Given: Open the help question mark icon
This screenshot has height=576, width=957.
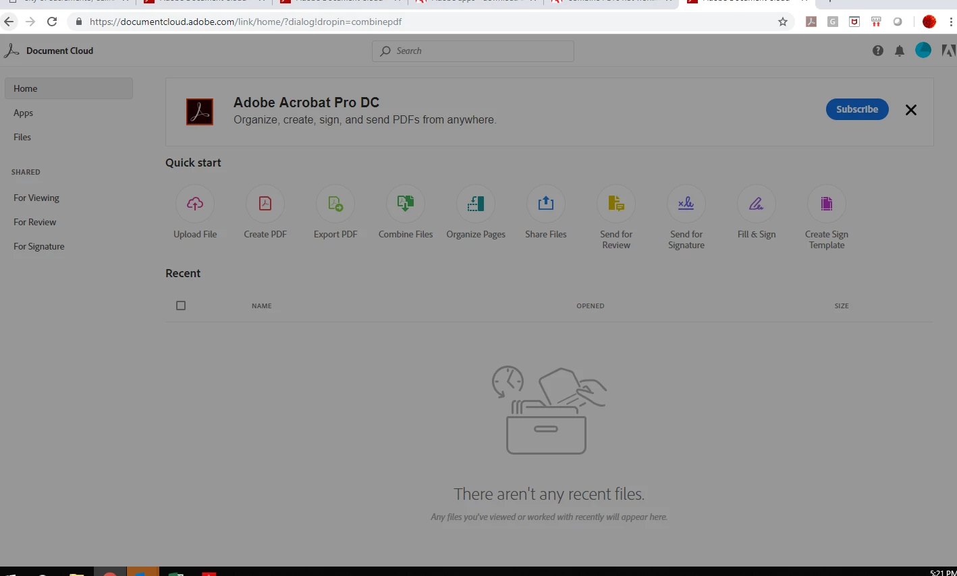Looking at the screenshot, I should point(878,51).
